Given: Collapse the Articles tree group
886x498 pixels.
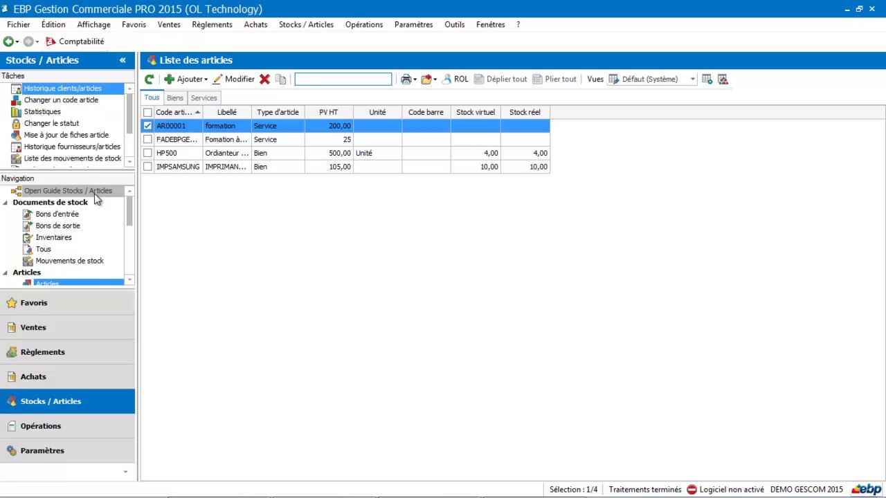Looking at the screenshot, I should point(6,273).
